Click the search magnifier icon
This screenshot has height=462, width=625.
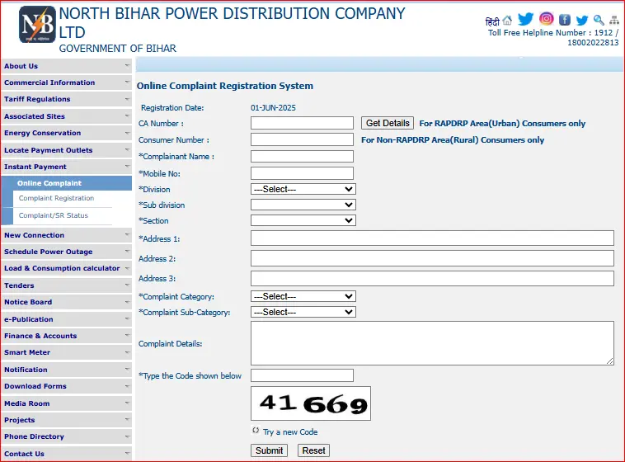tap(599, 20)
